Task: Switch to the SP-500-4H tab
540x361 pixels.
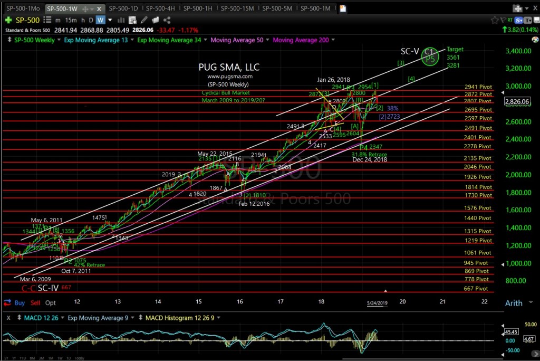Action: [160, 8]
